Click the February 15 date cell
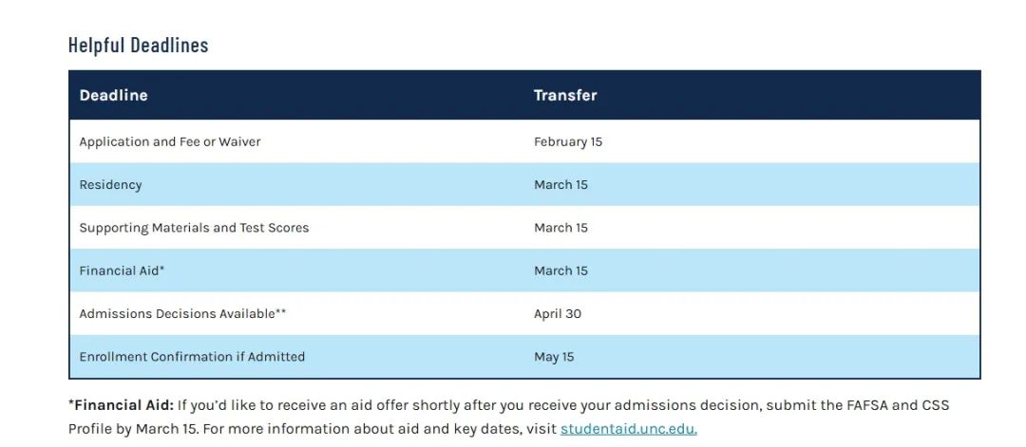The image size is (1026, 447). click(568, 141)
